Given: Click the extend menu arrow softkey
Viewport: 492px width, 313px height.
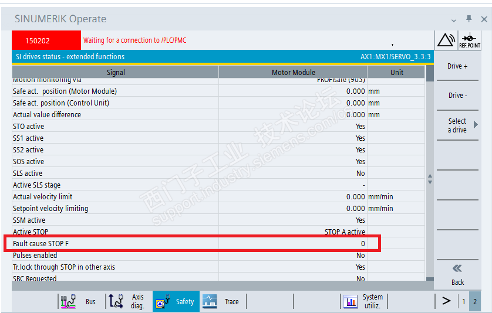Looking at the screenshot, I should (446, 301).
